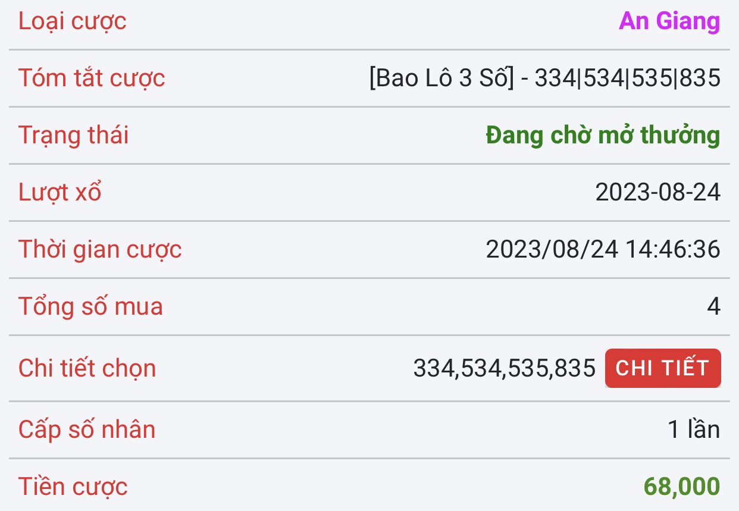Click the red CHI TIẾT button
Screen dimensions: 739x511
662,368
